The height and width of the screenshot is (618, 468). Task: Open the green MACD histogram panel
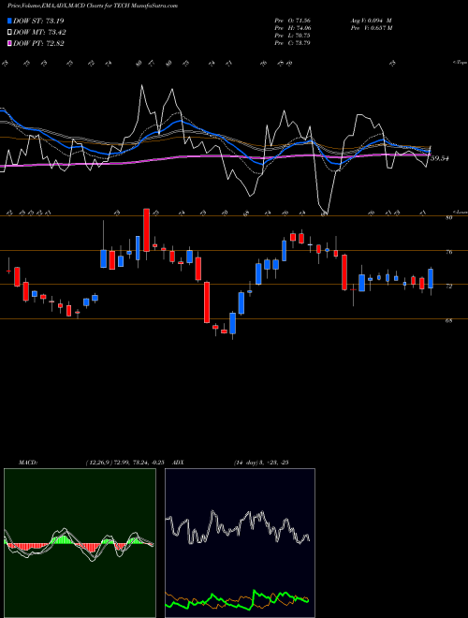[x=80, y=543]
